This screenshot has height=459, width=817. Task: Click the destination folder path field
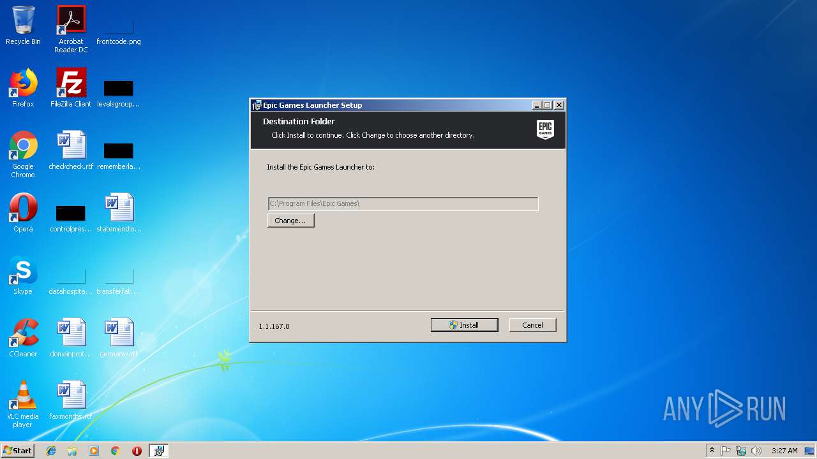pos(403,203)
